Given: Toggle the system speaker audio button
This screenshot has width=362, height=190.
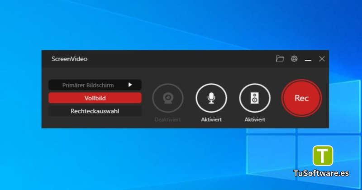Looking at the screenshot, I should pyautogui.click(x=255, y=98).
